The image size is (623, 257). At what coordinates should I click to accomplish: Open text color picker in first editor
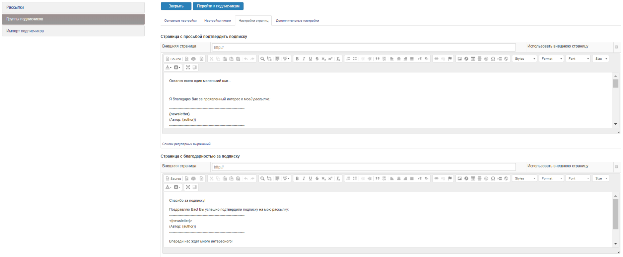(x=169, y=67)
